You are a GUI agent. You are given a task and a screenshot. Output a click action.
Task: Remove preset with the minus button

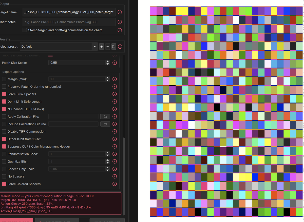[x=108, y=47]
